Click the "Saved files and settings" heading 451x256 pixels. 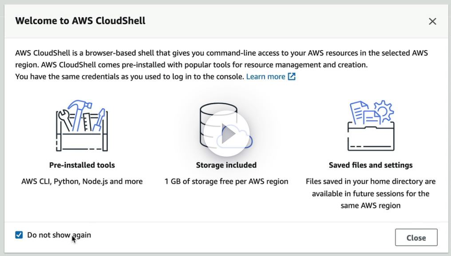371,165
